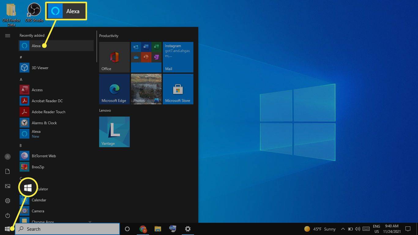This screenshot has width=418, height=235.
Task: Open battery status in tray
Action: tap(350, 229)
